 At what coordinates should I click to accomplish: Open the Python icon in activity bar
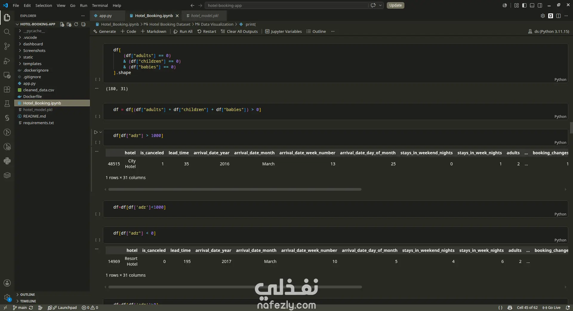pos(7,161)
